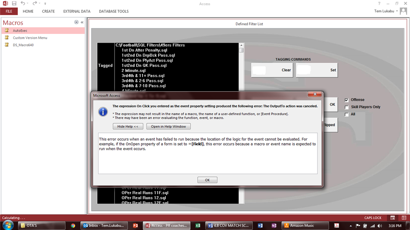The image size is (410, 230).
Task: Click the Access application icon in title bar
Action: click(x=5, y=3)
